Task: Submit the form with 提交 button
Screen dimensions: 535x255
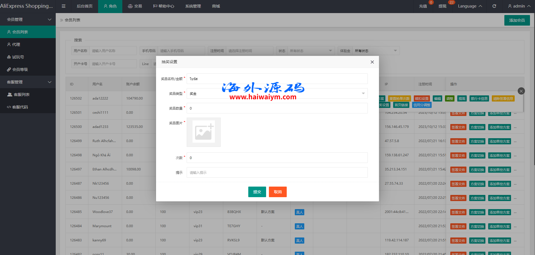Action: tap(257, 192)
